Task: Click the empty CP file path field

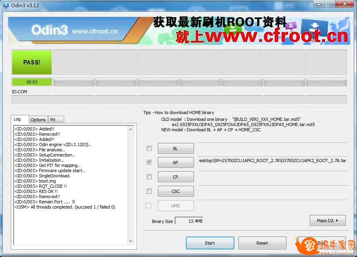Action: click(273, 177)
